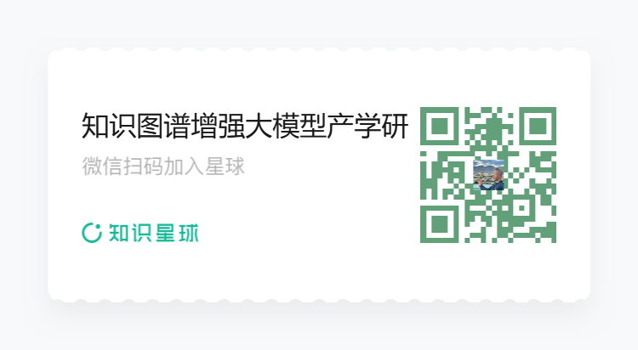Click the character 知 in the green logo text
Image resolution: width=638 pixels, height=350 pixels.
119,233
